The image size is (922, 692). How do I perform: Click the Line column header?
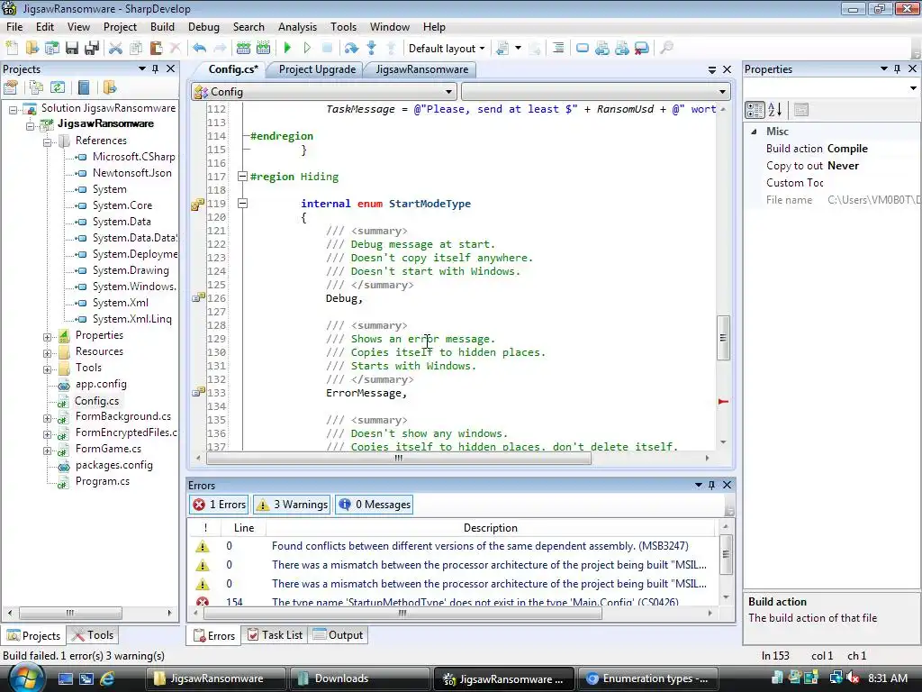243,528
